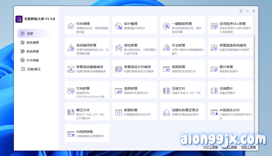272x156 pixels.
Task: Click the 视频工具箱 link
Action: pyautogui.click(x=248, y=147)
